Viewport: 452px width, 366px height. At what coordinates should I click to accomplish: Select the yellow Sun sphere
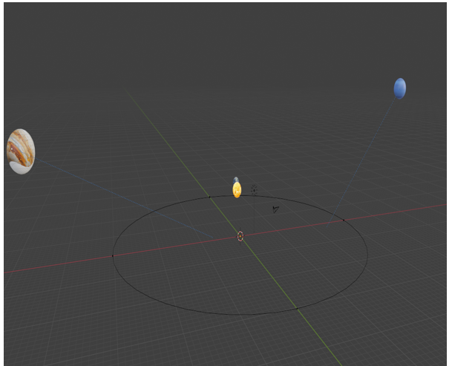click(x=237, y=190)
